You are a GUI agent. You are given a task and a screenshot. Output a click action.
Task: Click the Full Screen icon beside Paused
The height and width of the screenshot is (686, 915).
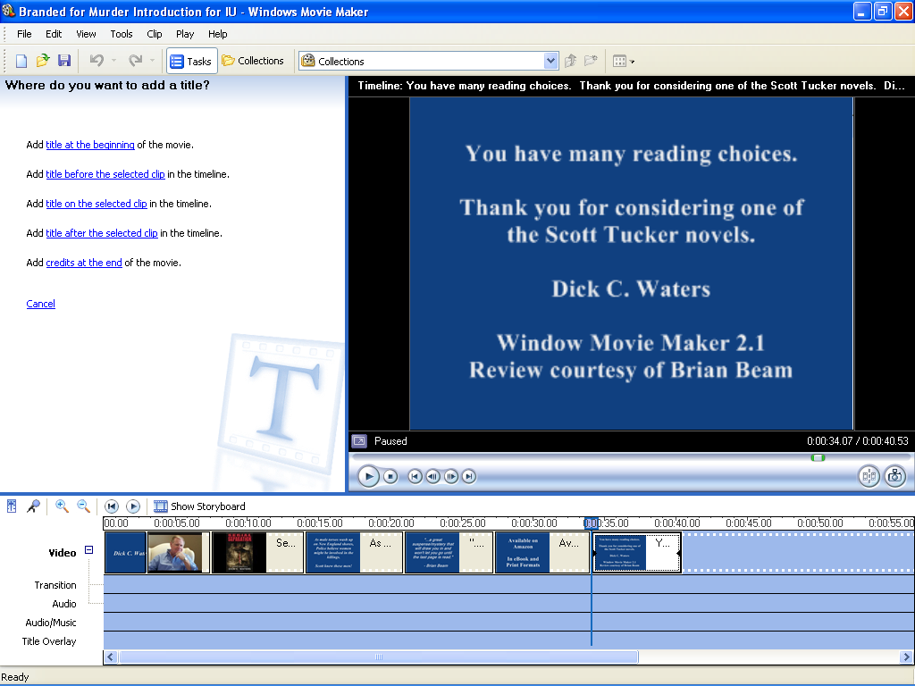tap(359, 441)
